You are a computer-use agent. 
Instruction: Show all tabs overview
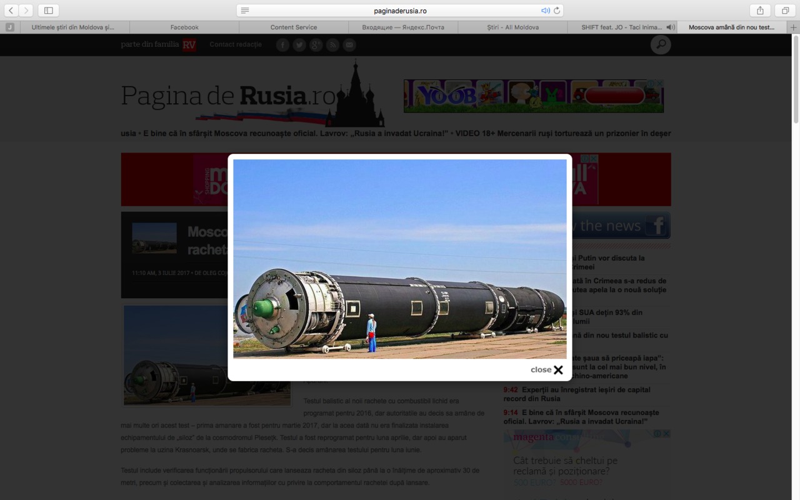785,10
